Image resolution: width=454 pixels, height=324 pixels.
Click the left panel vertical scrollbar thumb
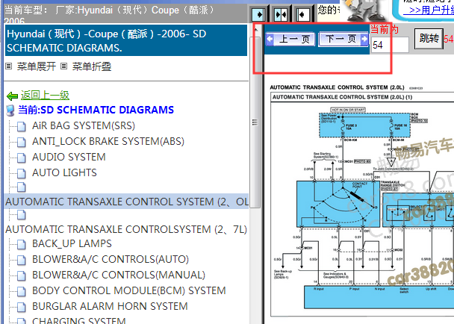(255, 122)
